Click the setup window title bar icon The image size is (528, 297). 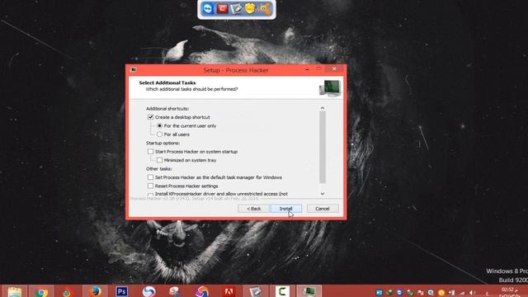point(134,69)
